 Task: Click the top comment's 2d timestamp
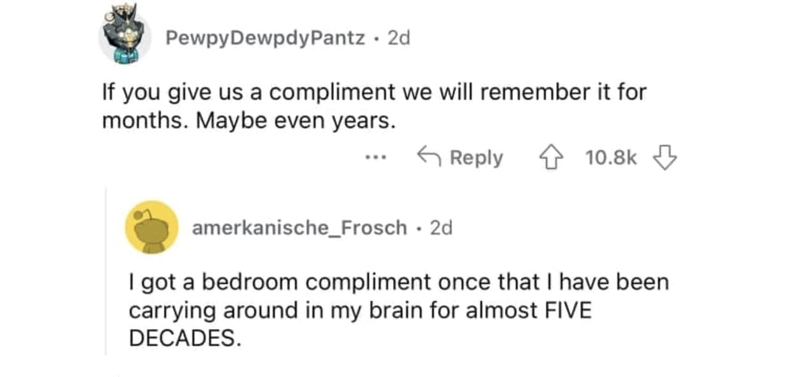point(398,38)
